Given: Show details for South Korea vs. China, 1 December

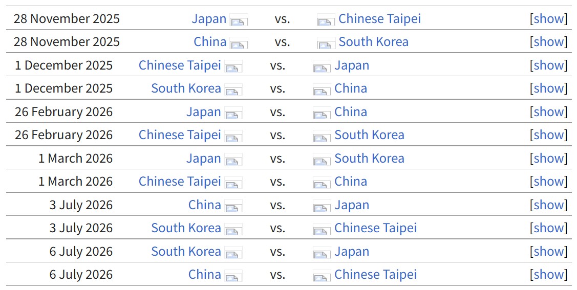Looking at the screenshot, I should [x=548, y=88].
